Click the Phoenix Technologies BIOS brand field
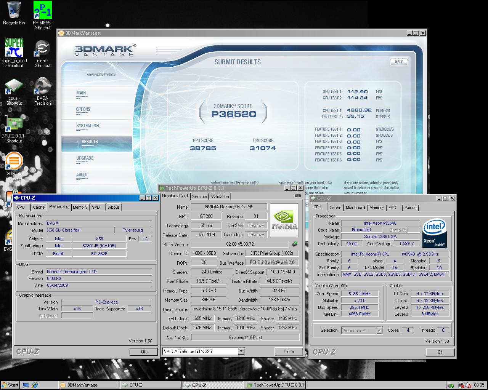488x390 pixels. click(x=98, y=272)
